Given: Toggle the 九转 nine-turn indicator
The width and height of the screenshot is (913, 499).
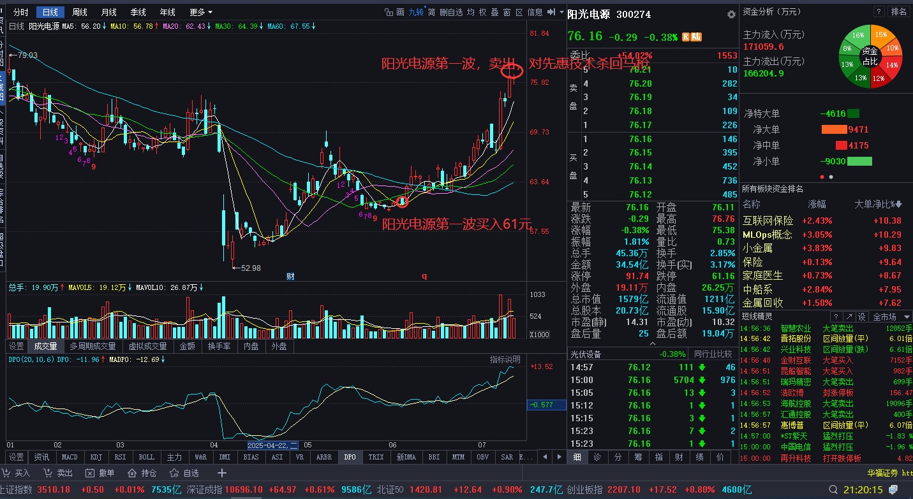Looking at the screenshot, I should click(416, 12).
